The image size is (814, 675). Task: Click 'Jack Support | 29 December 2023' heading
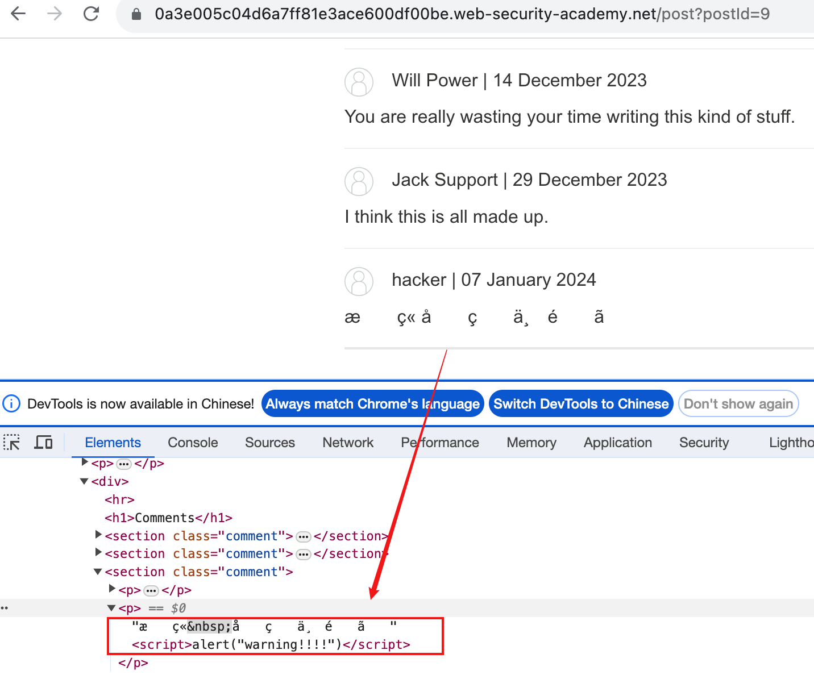[529, 180]
